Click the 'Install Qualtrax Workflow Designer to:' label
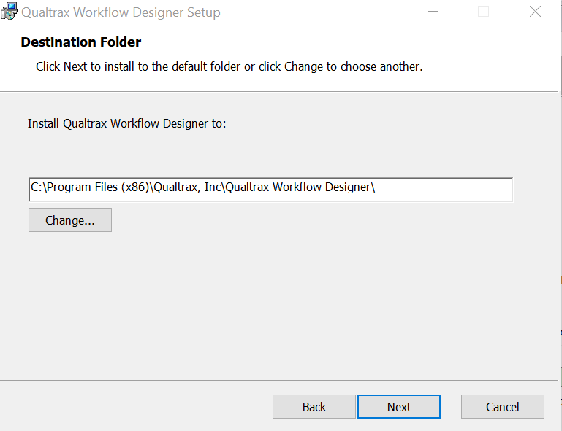 (x=127, y=124)
